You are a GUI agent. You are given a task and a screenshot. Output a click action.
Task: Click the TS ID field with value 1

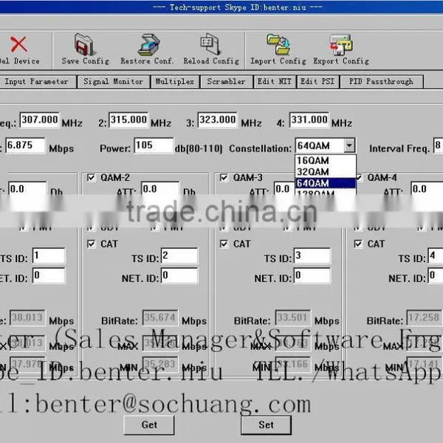click(49, 255)
